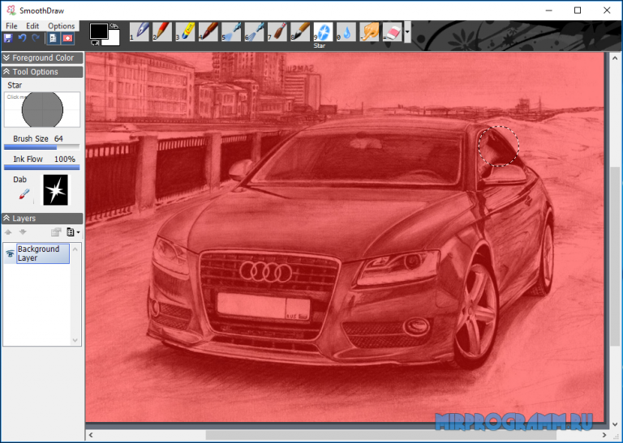
Task: Open the layer menu dropdown
Action: (73, 232)
